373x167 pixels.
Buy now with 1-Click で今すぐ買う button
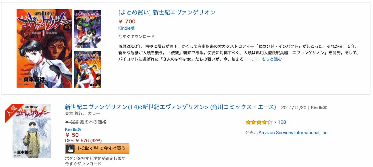point(97,149)
